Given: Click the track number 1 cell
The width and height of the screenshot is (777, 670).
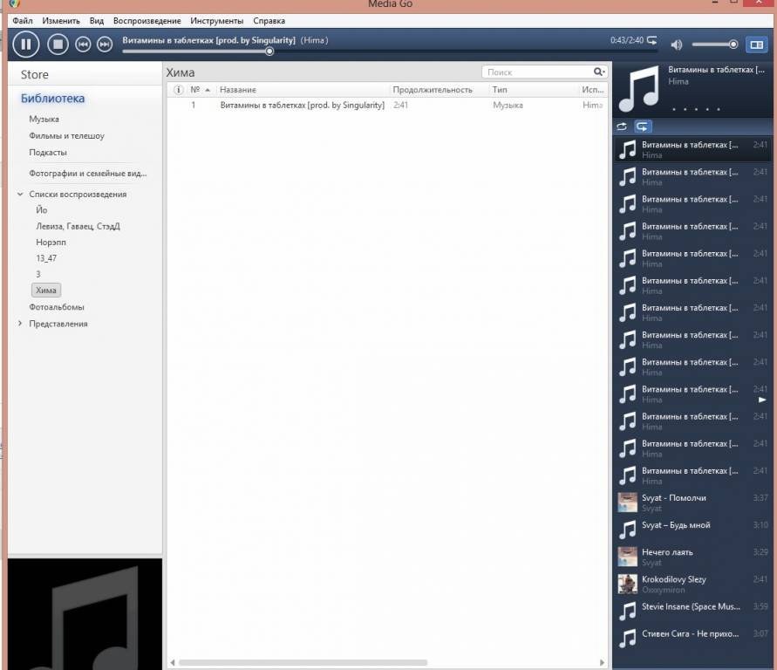Looking at the screenshot, I should point(194,105).
